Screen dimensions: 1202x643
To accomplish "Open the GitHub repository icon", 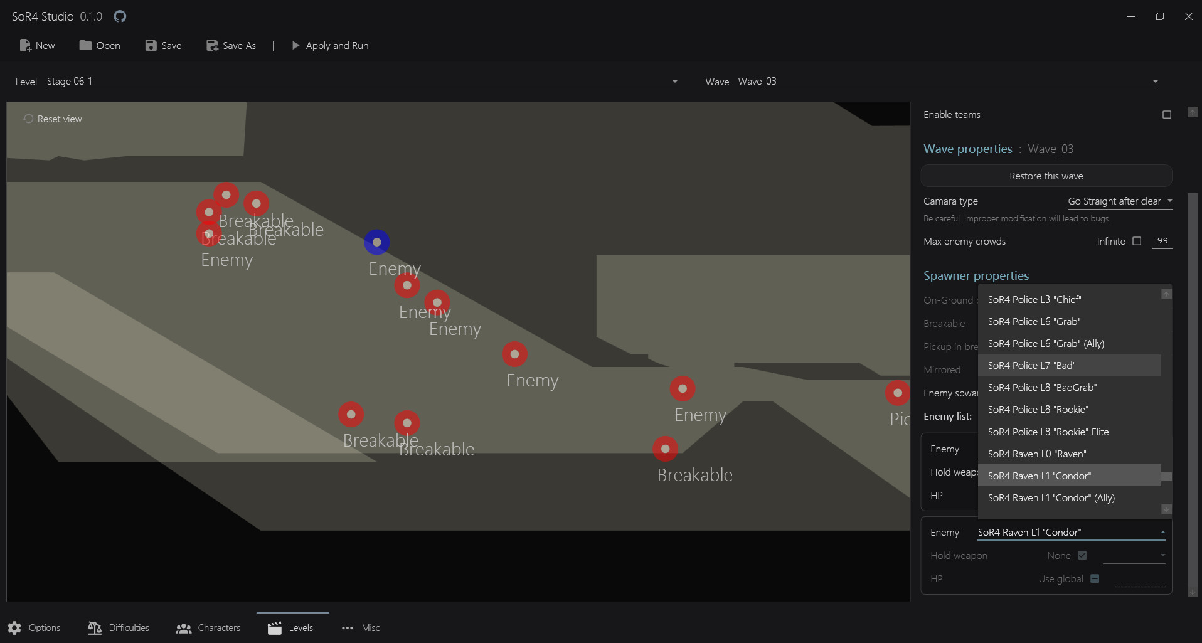I will coord(120,16).
